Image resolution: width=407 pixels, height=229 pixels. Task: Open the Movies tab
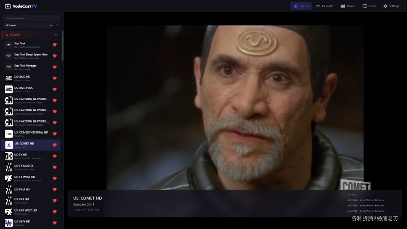(348, 6)
